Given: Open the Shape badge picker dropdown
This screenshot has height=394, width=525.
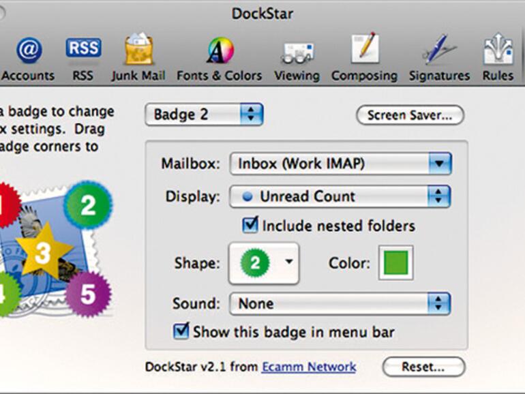Looking at the screenshot, I should pyautogui.click(x=264, y=263).
